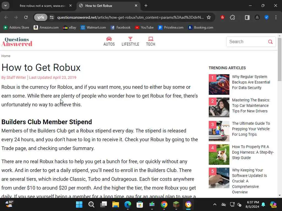Open a new tab with plus button
This screenshot has width=282, height=211.
(146, 6)
